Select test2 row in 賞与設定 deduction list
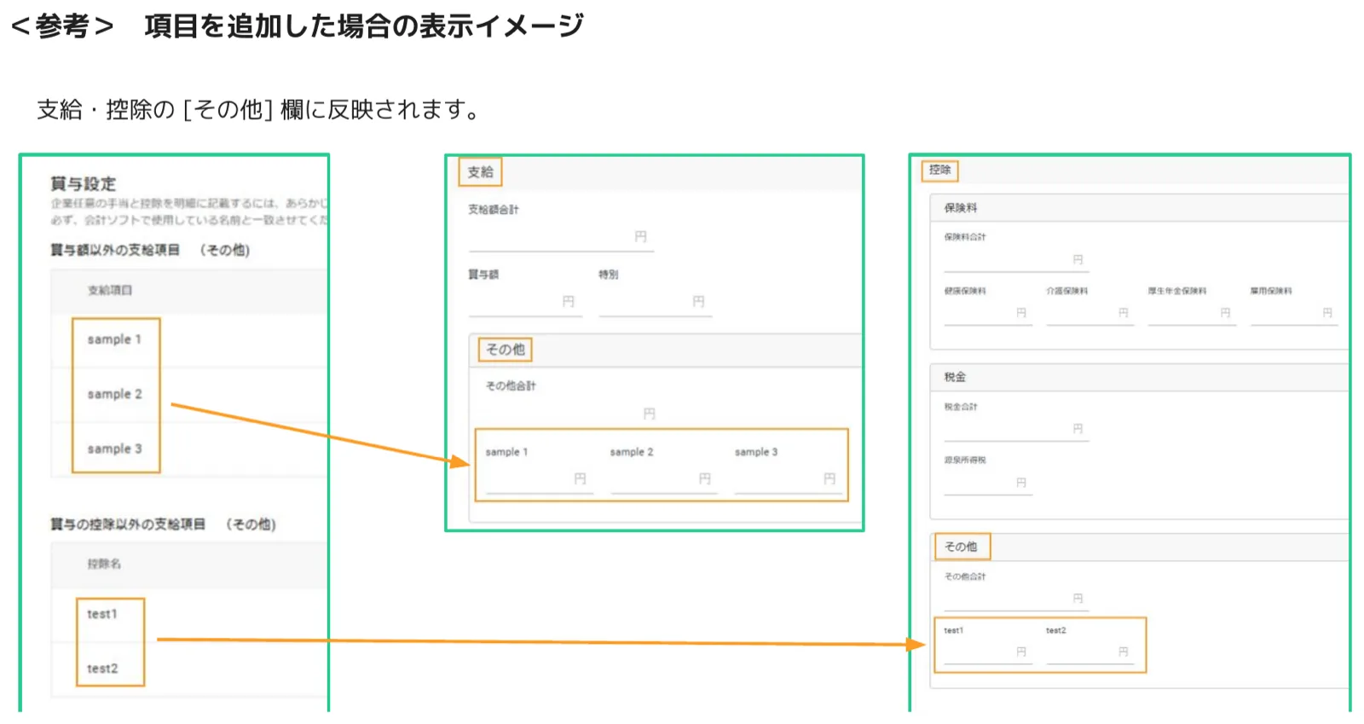This screenshot has height=724, width=1364. [188, 669]
